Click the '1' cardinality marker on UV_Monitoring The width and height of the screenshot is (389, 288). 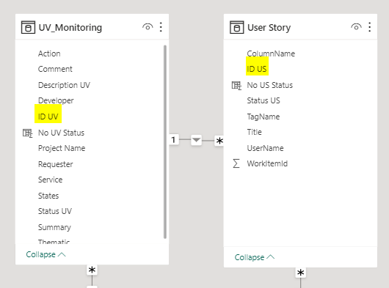point(174,140)
